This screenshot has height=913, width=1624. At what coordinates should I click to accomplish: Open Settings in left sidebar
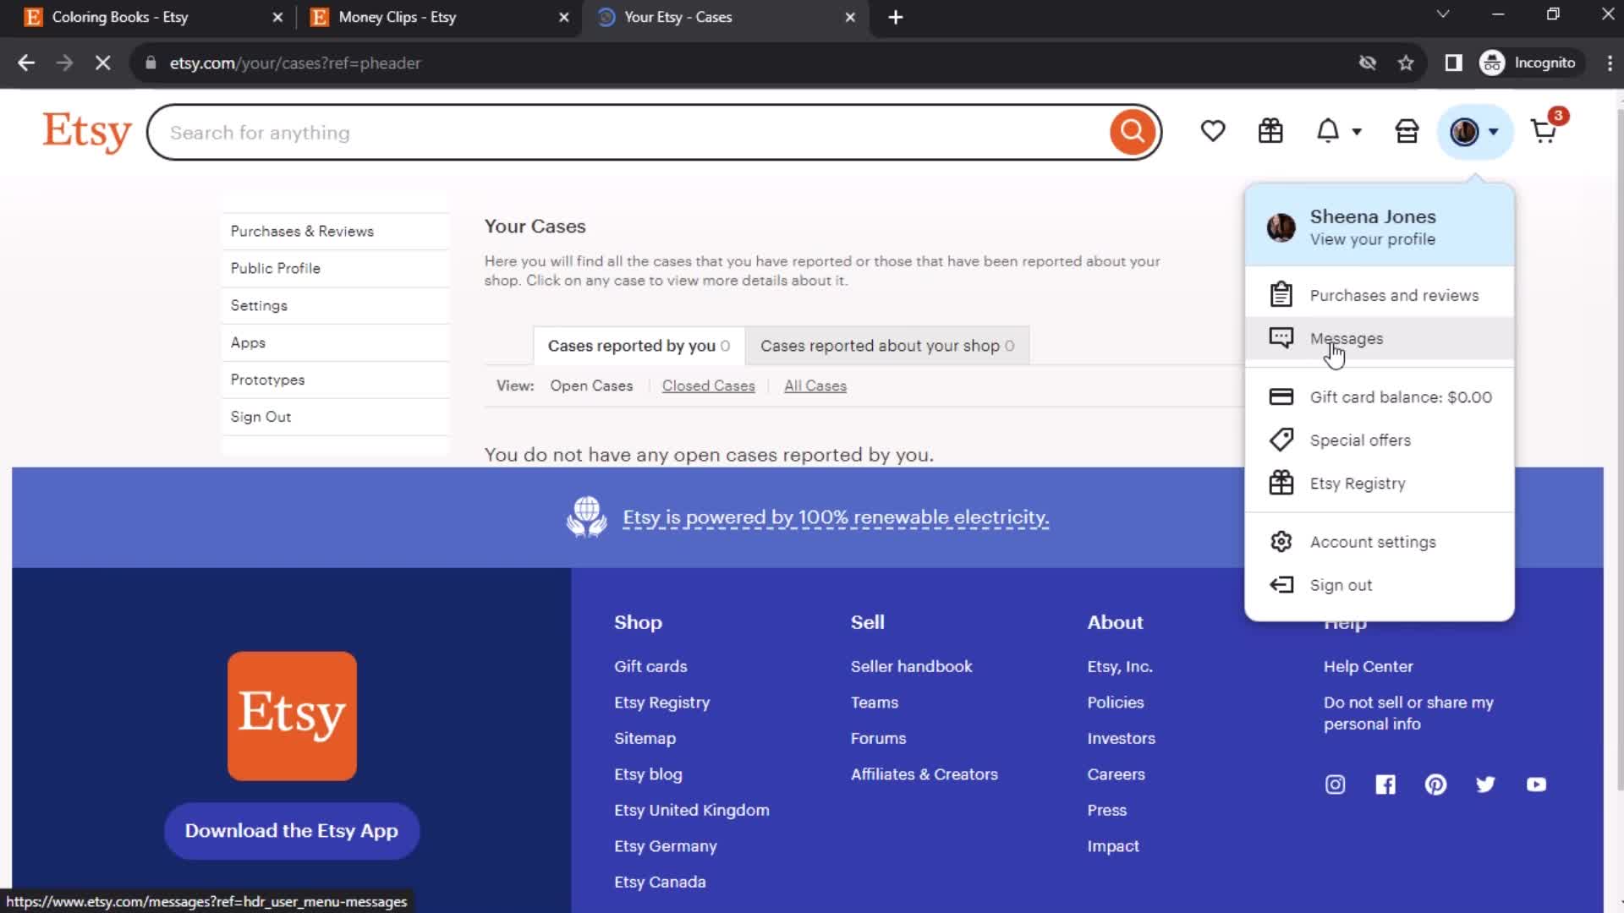(x=259, y=305)
